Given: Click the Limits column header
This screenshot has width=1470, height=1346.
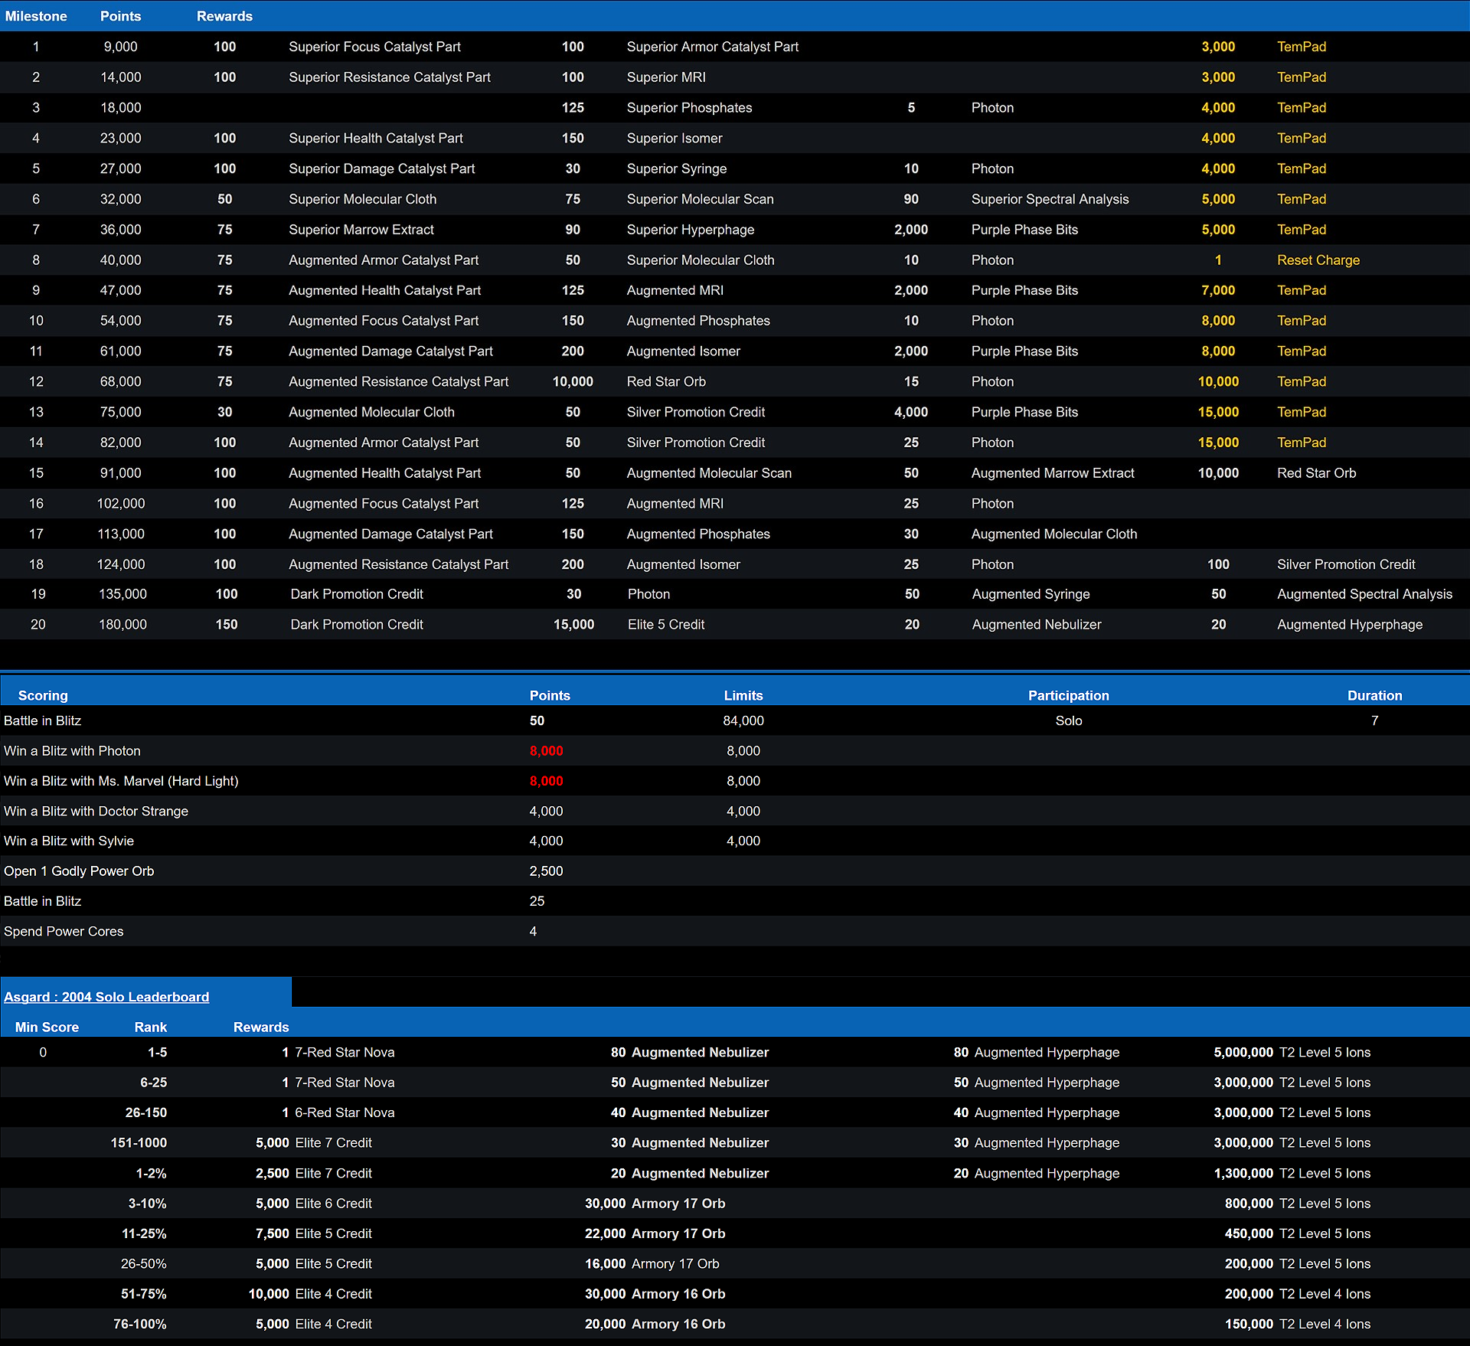Looking at the screenshot, I should [x=743, y=695].
